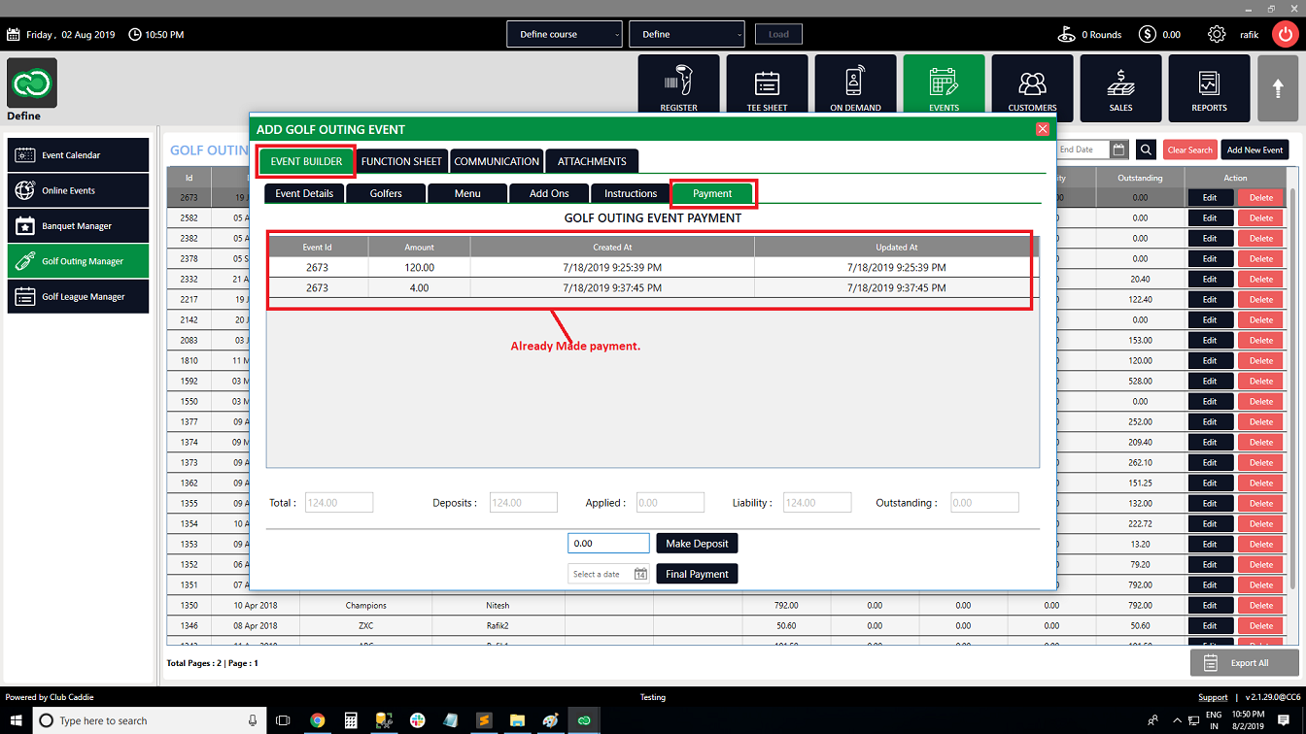Switch to the Event Builder tab
The width and height of the screenshot is (1306, 734).
pos(306,161)
